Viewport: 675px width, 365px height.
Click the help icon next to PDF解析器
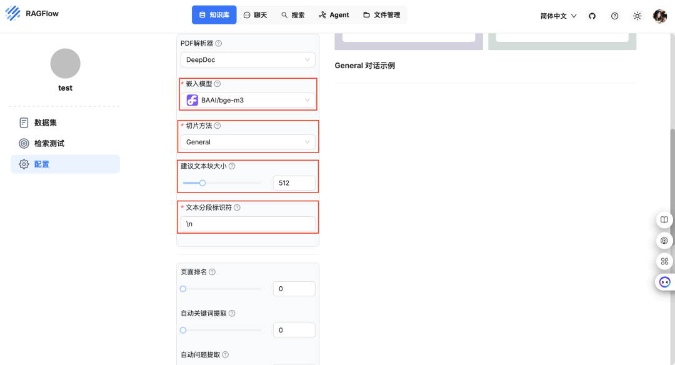(x=219, y=44)
